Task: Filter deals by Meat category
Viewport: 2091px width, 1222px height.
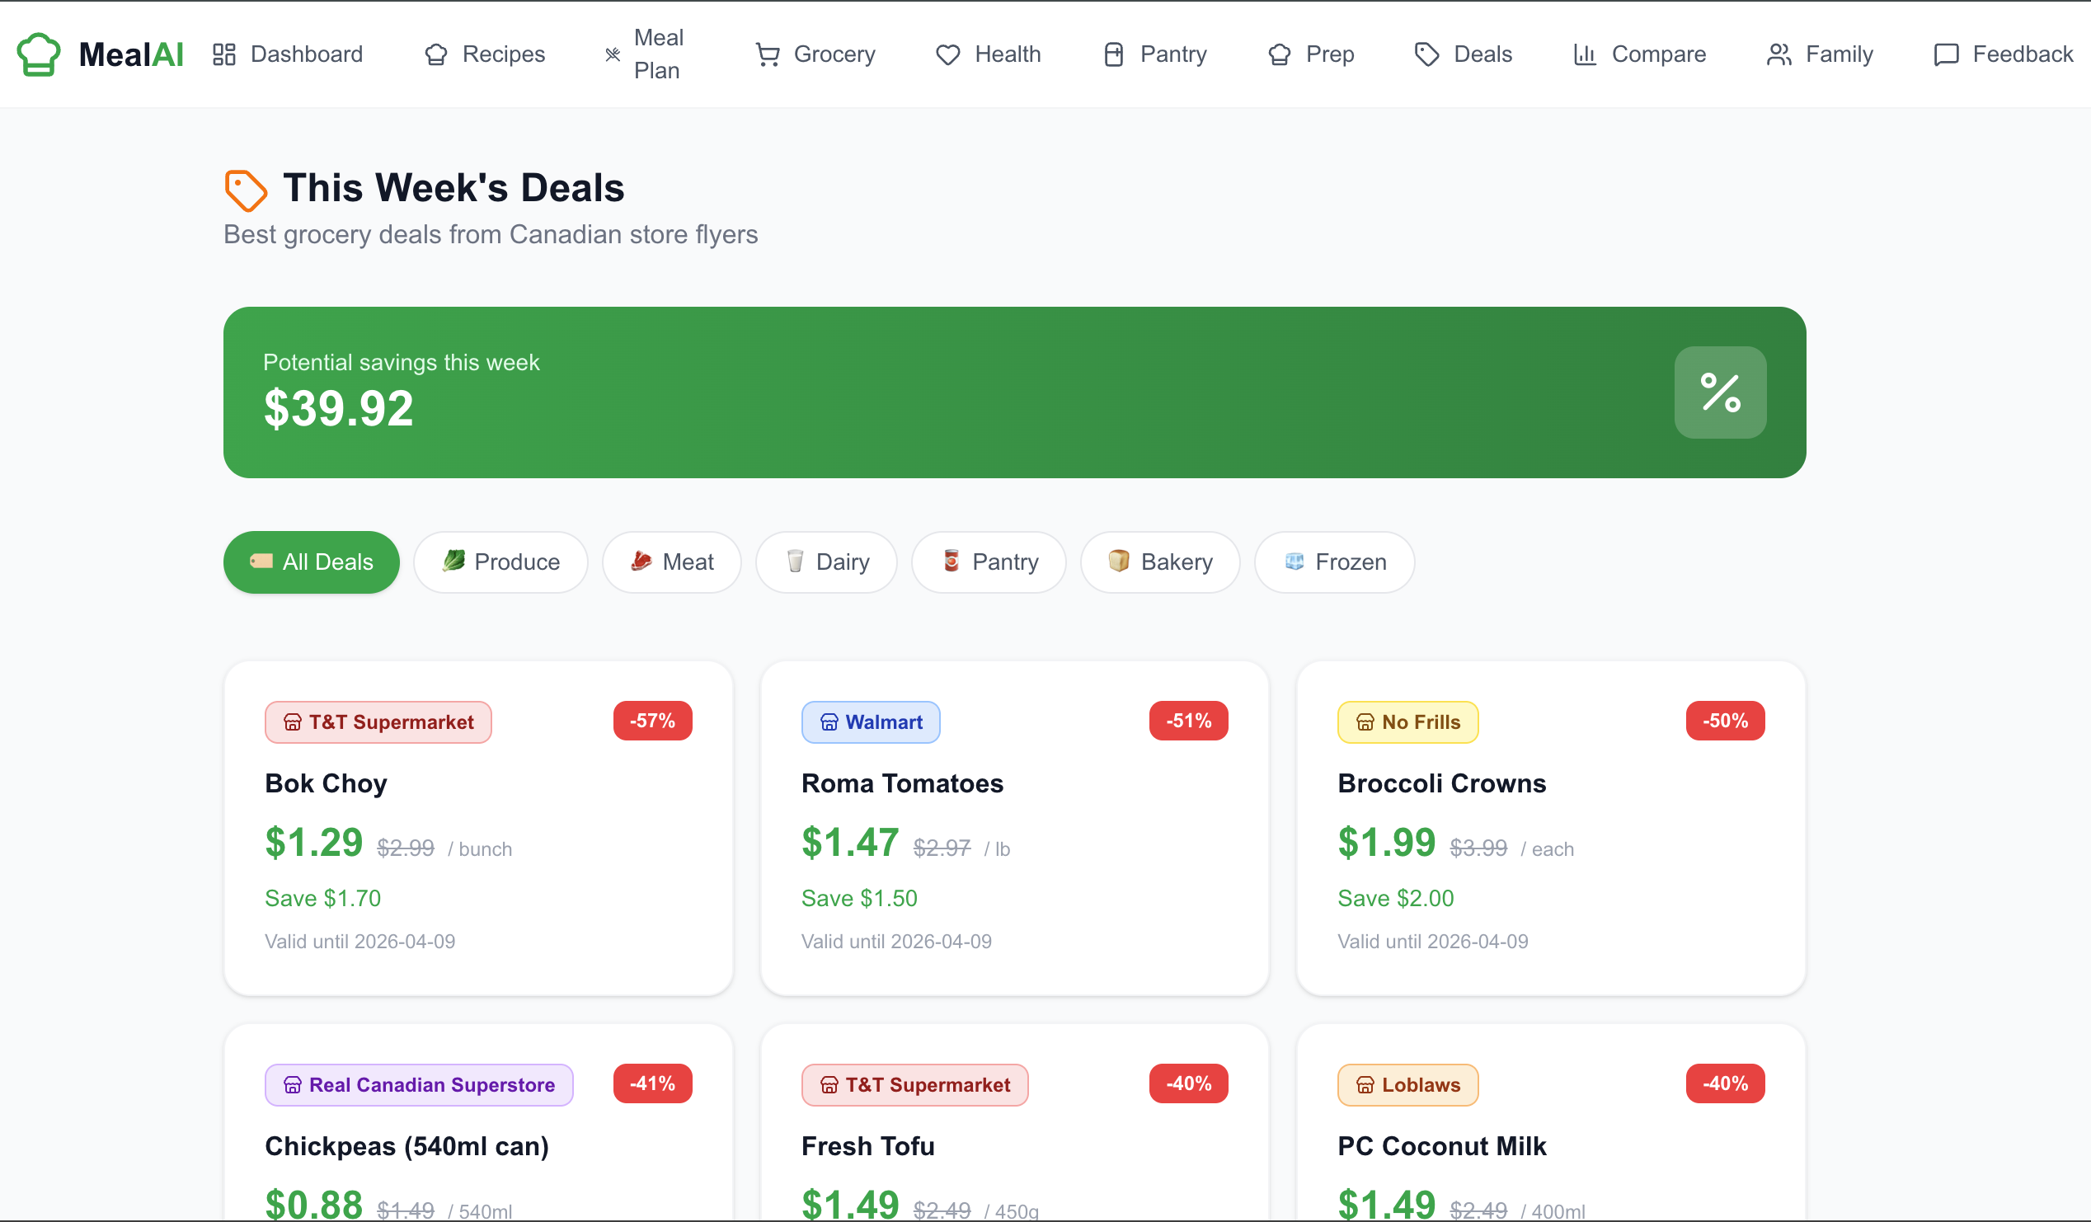Action: [x=671, y=562]
